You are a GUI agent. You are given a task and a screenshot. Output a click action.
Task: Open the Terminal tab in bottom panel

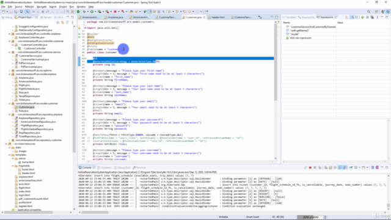(x=139, y=167)
